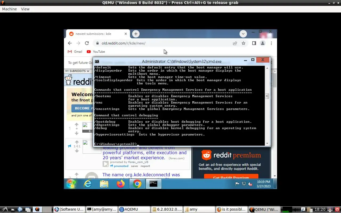Launch Firefox from the Windows taskbar
The width and height of the screenshot is (341, 213).
[x=121, y=184]
